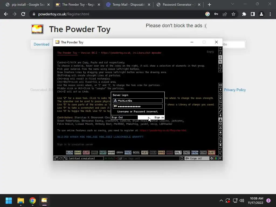Toggle the G quick option
This screenshot has width=276, height=207.
tap(220, 53)
